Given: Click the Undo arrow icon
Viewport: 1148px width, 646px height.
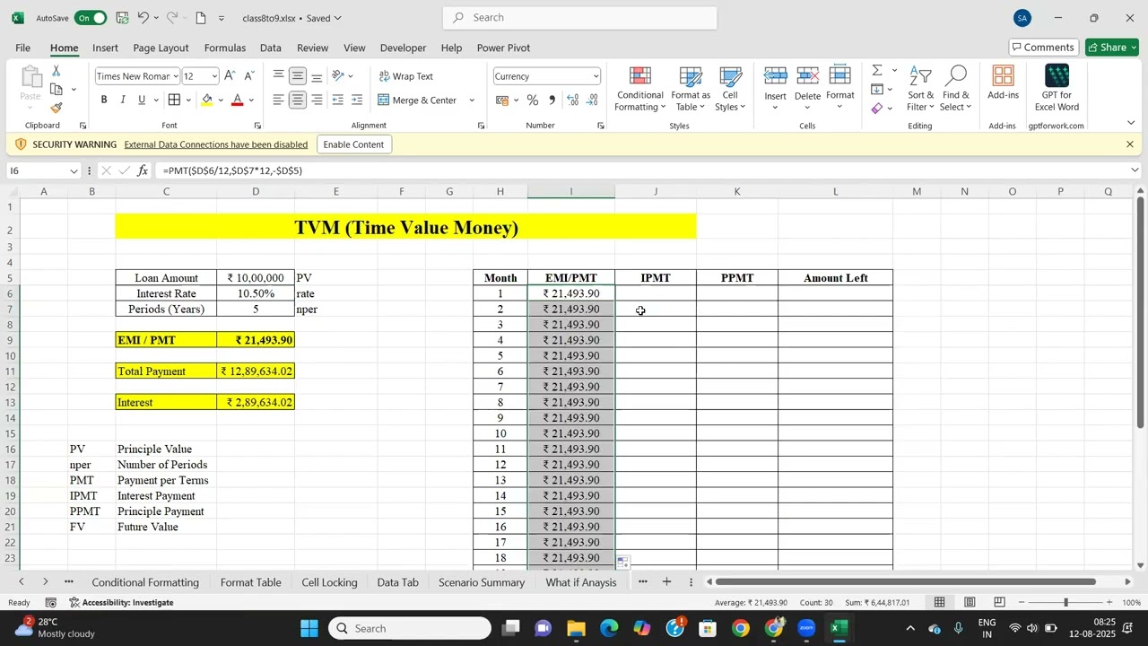Looking at the screenshot, I should (x=143, y=18).
